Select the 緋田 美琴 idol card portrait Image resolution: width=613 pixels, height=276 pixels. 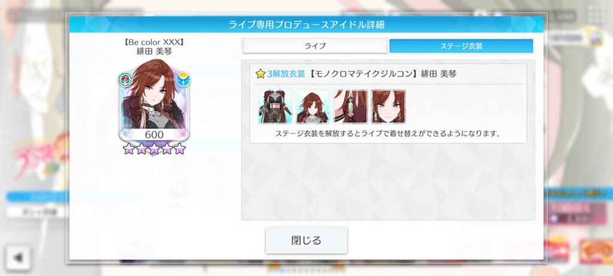click(154, 101)
